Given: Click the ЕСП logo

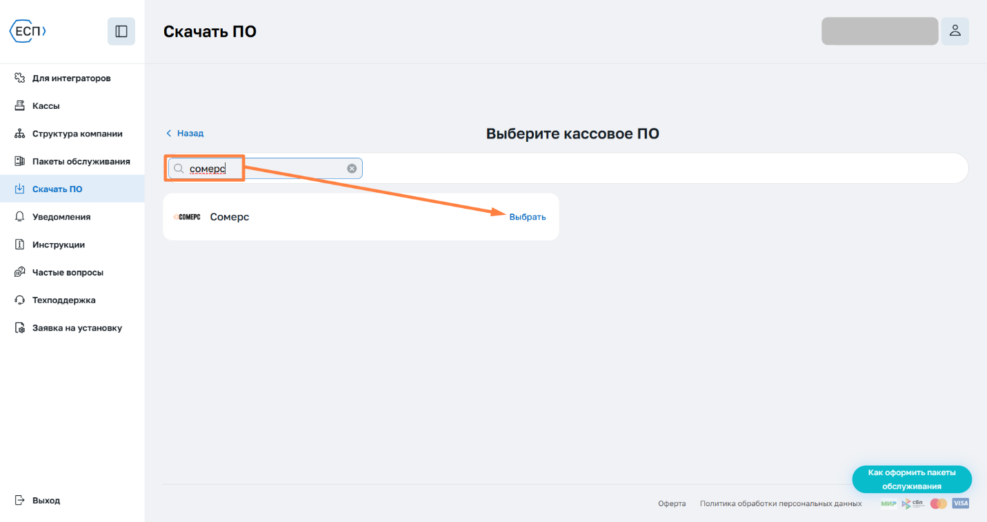Looking at the screenshot, I should 28,31.
